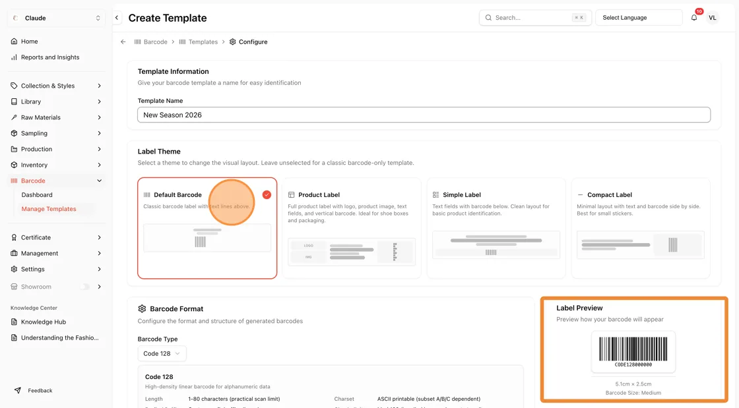Open notifications bell icon

[694, 17]
